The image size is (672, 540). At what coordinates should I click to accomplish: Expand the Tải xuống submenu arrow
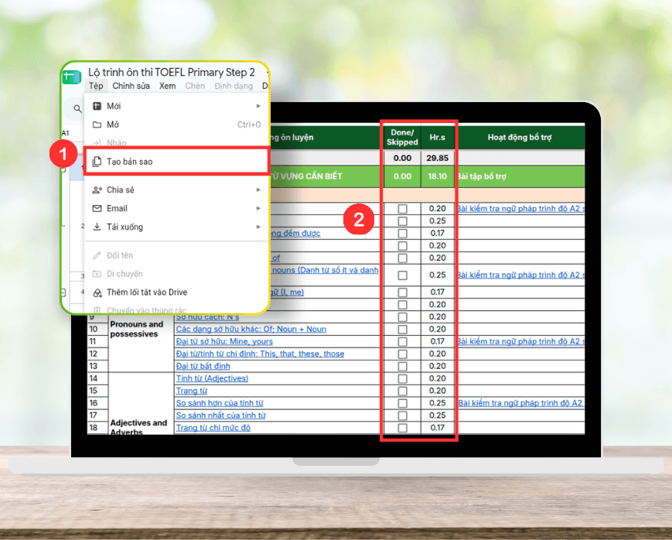point(258,227)
